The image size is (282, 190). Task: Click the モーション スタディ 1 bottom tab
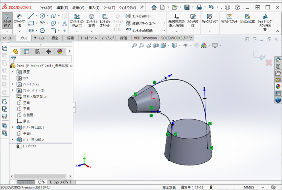pos(61,182)
